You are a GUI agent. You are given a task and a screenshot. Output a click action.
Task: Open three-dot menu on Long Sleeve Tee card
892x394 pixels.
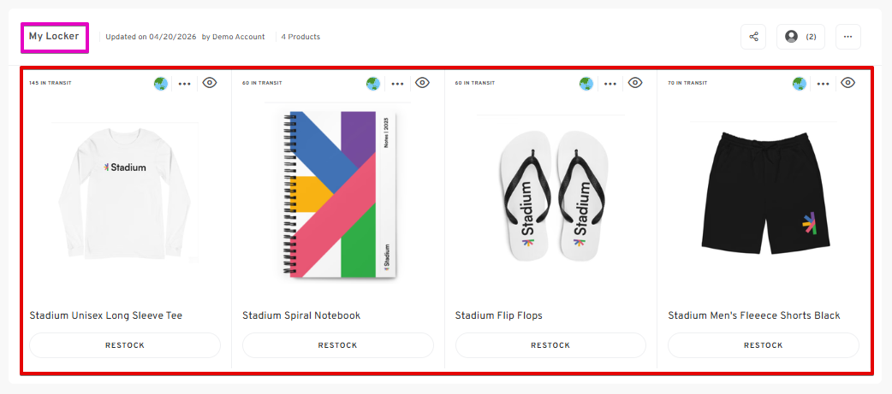(185, 84)
